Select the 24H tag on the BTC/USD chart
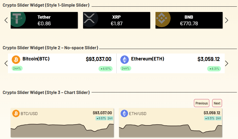238x139 pixels. pyautogui.click(x=110, y=118)
